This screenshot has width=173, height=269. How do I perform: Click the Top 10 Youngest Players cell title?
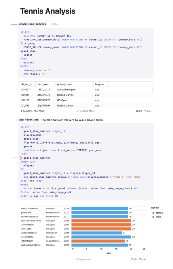click(72, 120)
